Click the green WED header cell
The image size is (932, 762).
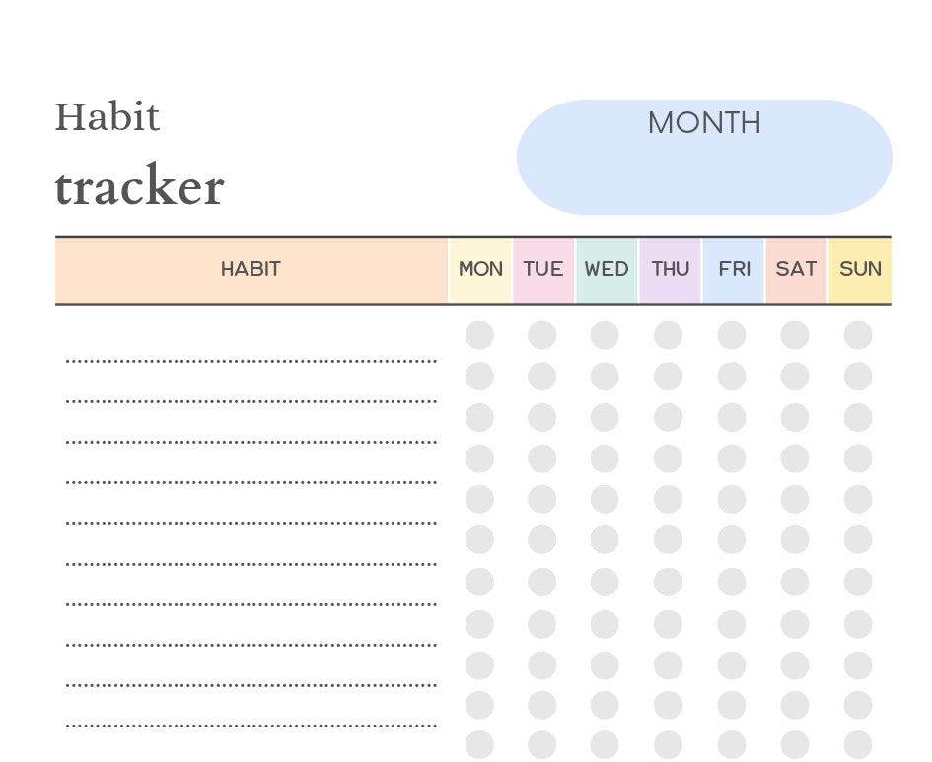point(607,269)
